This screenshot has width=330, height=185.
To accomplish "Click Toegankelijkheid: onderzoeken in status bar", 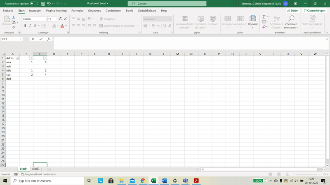I will (x=38, y=174).
